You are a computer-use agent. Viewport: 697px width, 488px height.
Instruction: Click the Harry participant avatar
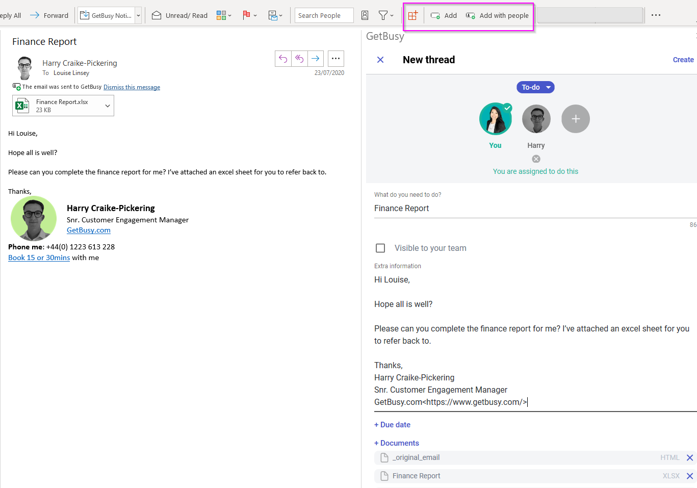pyautogui.click(x=536, y=119)
